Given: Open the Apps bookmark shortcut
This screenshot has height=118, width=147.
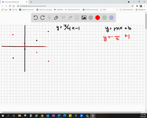Looking at the screenshot, I should coord(5,10).
